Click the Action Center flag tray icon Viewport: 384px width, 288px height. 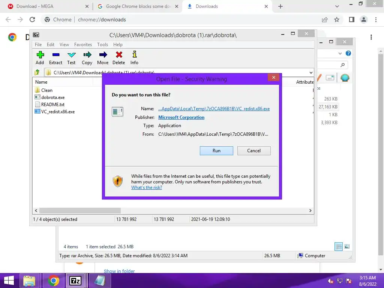348,281
